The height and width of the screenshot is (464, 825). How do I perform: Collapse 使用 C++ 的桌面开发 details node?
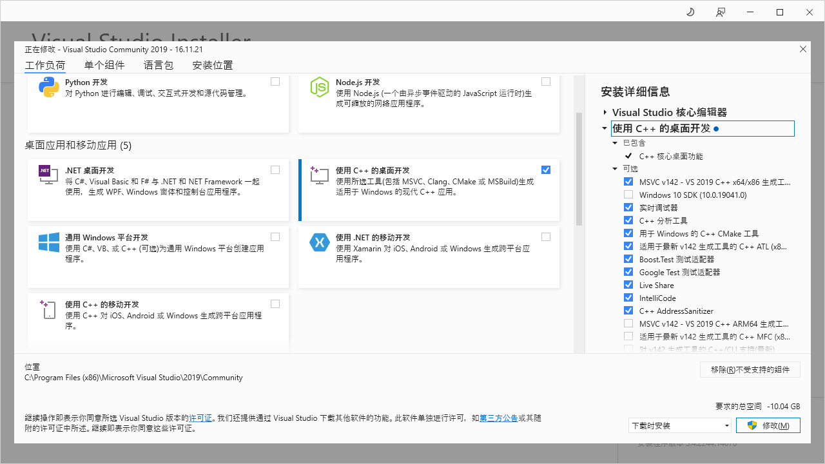(x=605, y=128)
